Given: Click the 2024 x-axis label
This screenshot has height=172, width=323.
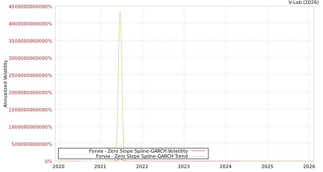Looking at the screenshot, I should point(226,166).
